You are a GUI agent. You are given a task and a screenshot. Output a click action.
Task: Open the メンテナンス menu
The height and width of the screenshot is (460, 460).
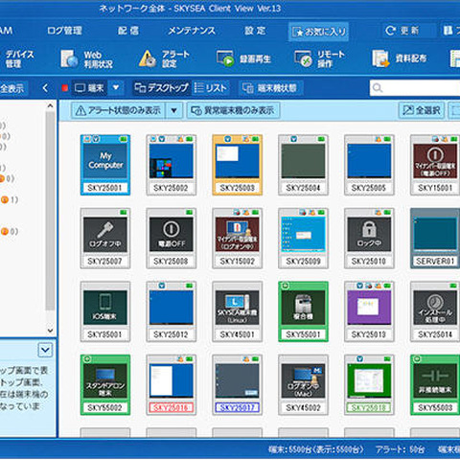(x=192, y=31)
